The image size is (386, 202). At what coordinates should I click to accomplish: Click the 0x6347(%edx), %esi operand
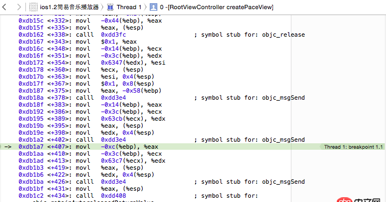[133, 63]
